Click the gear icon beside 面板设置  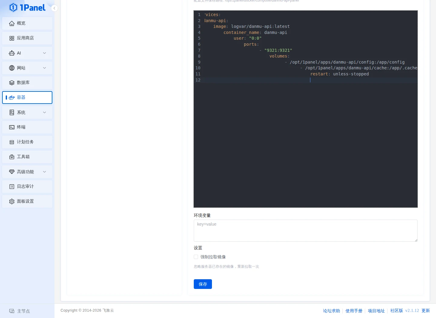pyautogui.click(x=12, y=201)
